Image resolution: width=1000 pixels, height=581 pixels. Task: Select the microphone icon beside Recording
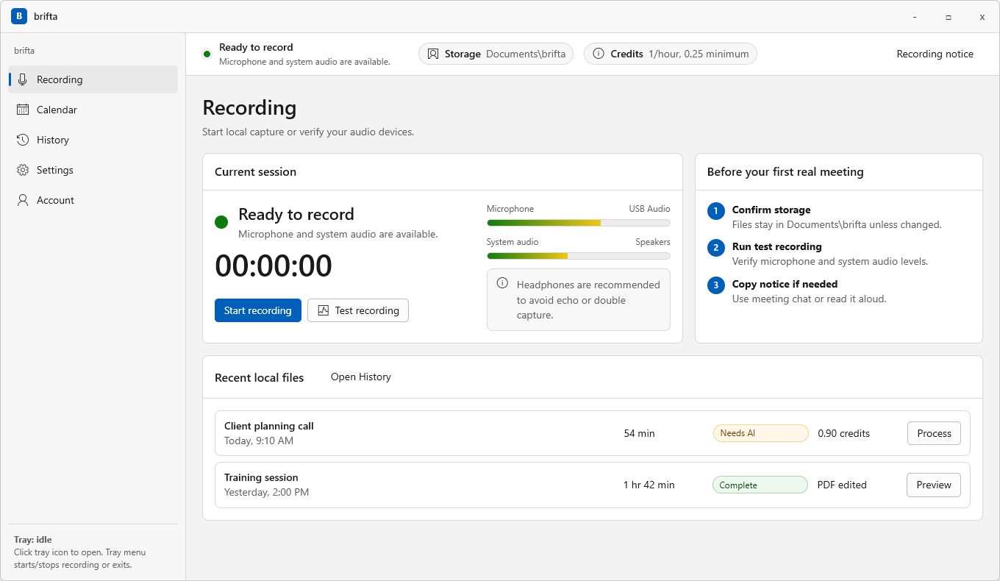click(x=23, y=79)
